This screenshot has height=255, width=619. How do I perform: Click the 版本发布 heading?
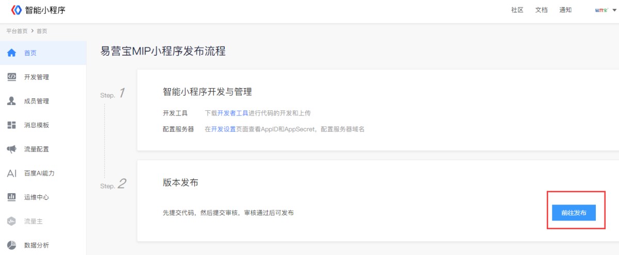(x=181, y=183)
